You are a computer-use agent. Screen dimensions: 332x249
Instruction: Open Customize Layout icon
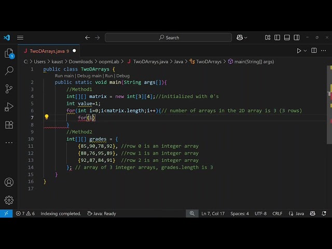pos(268,38)
